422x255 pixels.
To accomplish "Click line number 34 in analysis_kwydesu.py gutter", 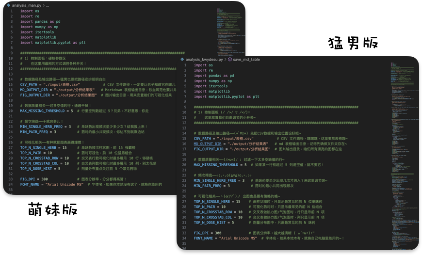I will 184,239.
